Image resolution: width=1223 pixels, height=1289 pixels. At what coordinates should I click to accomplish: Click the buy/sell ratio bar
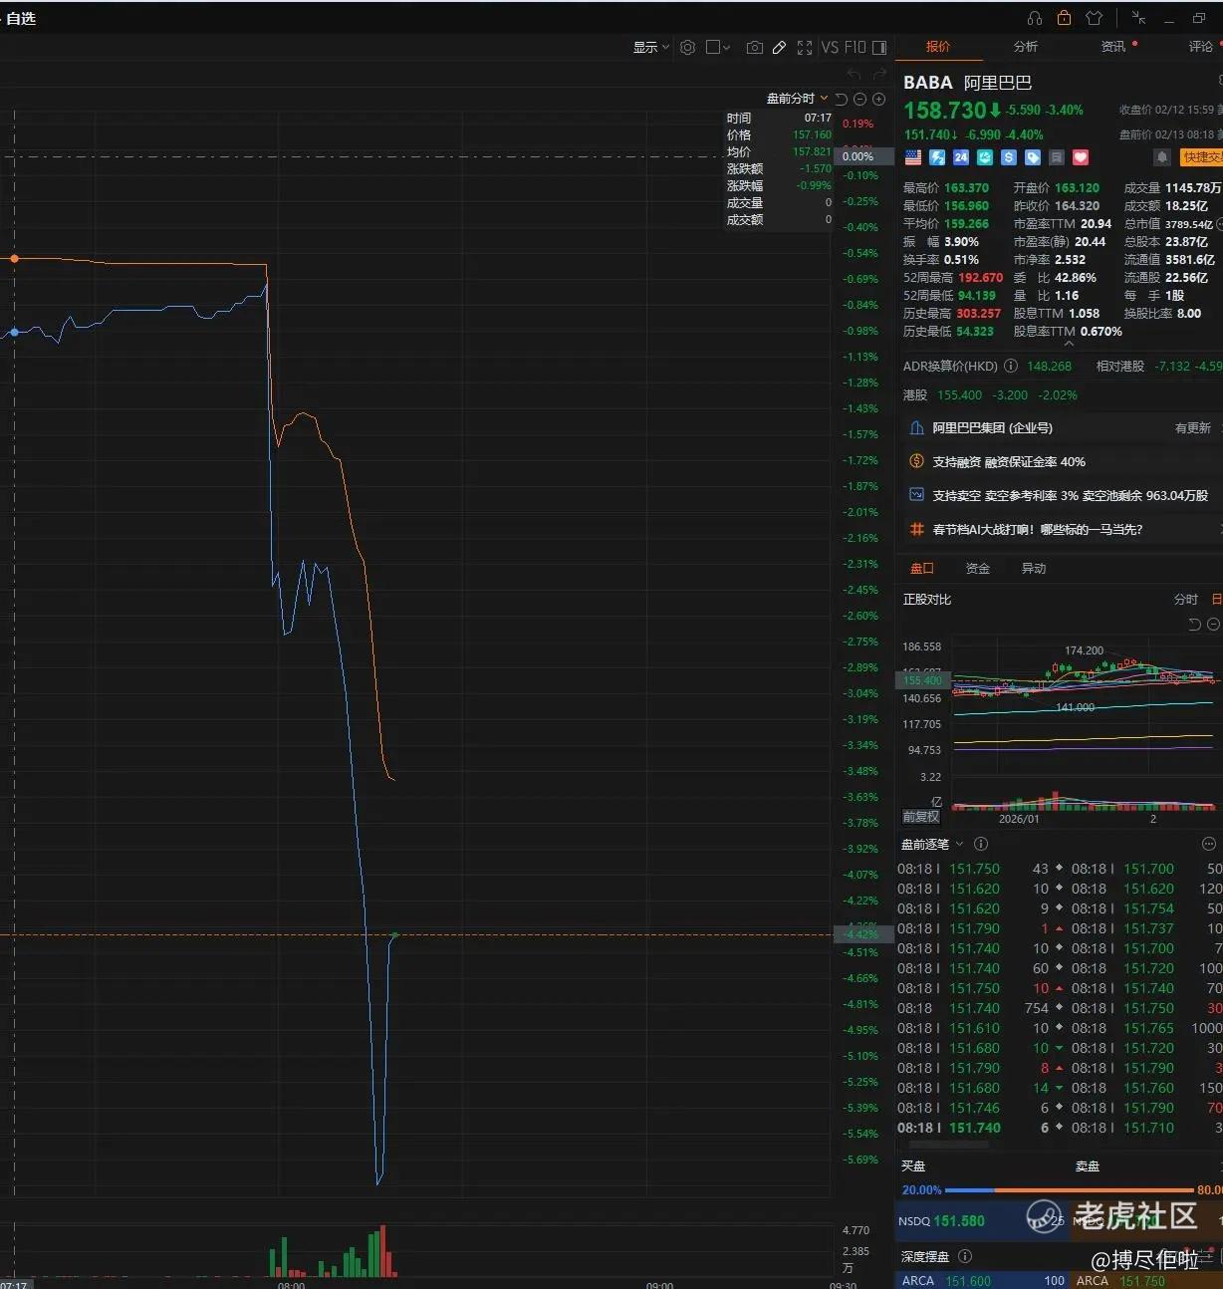[x=1069, y=1189]
